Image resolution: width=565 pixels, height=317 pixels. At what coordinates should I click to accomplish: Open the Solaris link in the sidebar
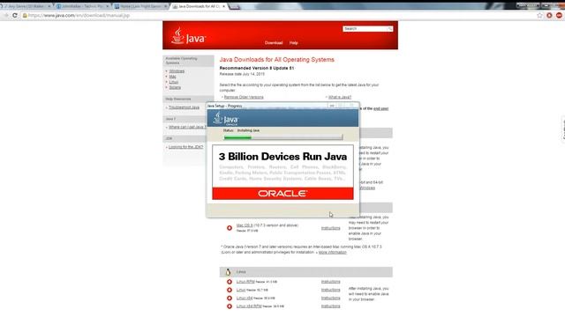click(x=175, y=87)
